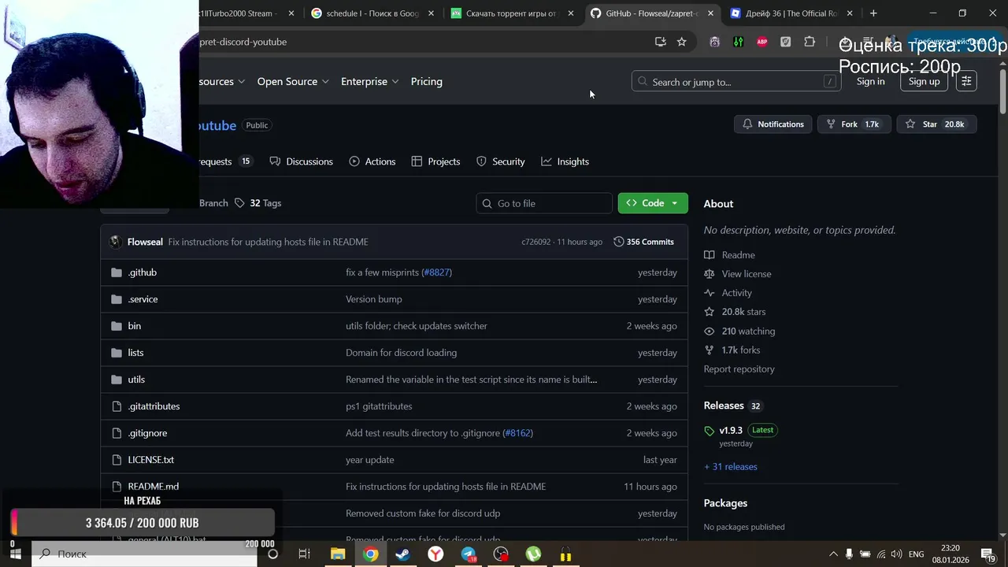Click the volume icon in system tray
1008x567 pixels.
click(x=896, y=554)
